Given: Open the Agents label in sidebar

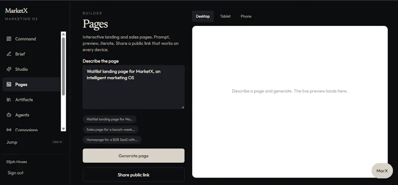Looking at the screenshot, I should coord(22,115).
